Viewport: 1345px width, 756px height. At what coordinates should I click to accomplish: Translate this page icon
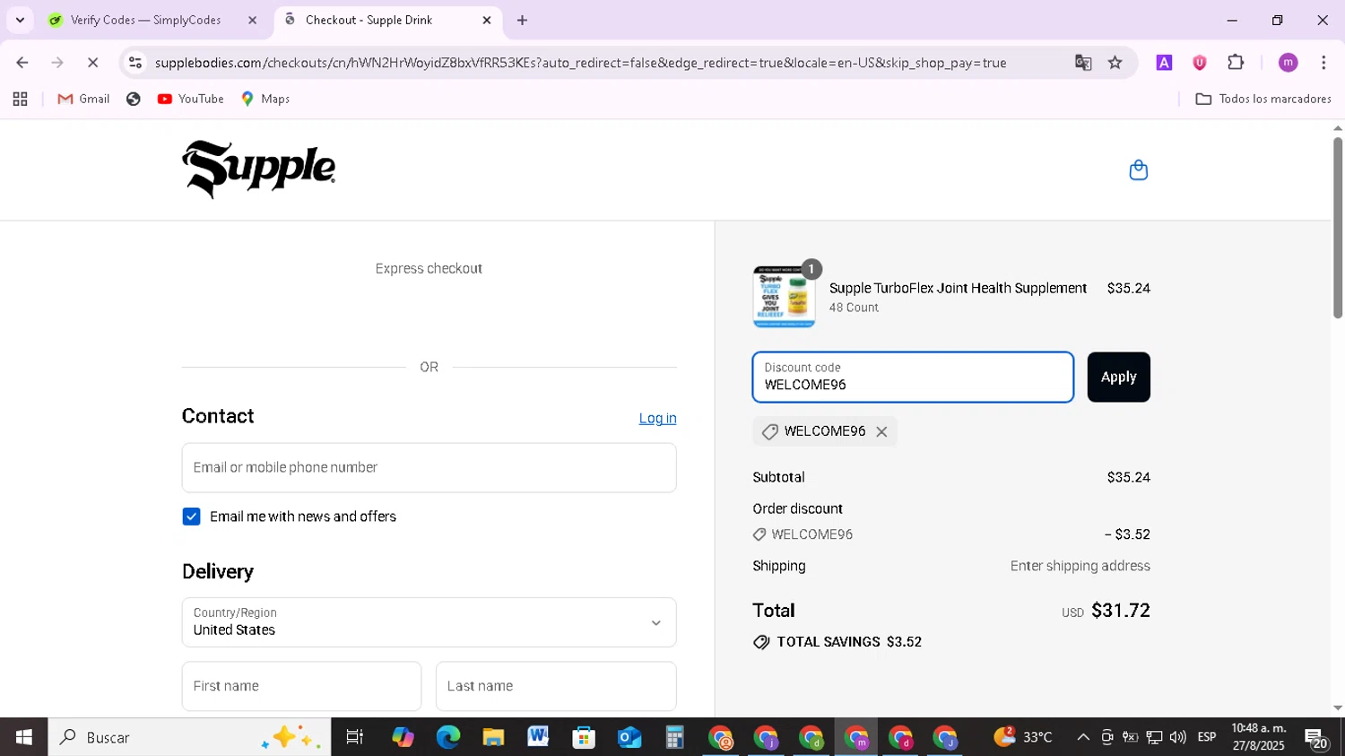tap(1083, 63)
